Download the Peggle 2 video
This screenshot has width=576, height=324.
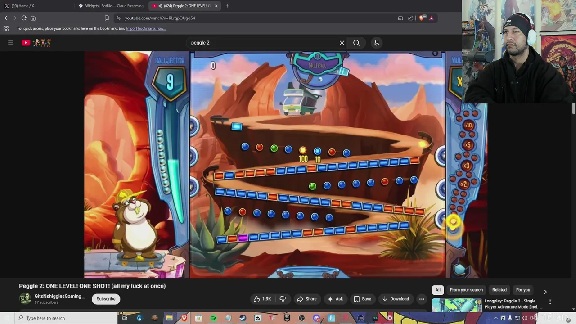[x=396, y=299]
